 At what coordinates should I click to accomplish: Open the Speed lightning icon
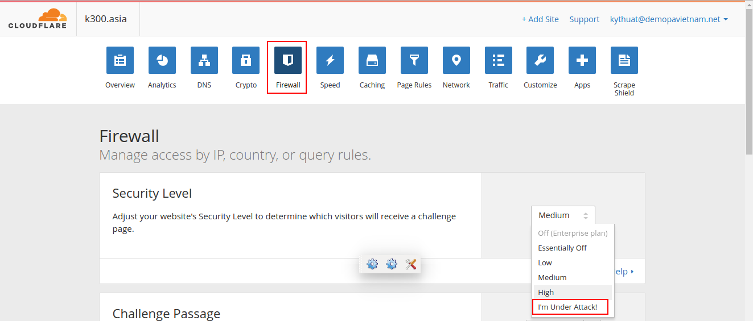[x=330, y=60]
